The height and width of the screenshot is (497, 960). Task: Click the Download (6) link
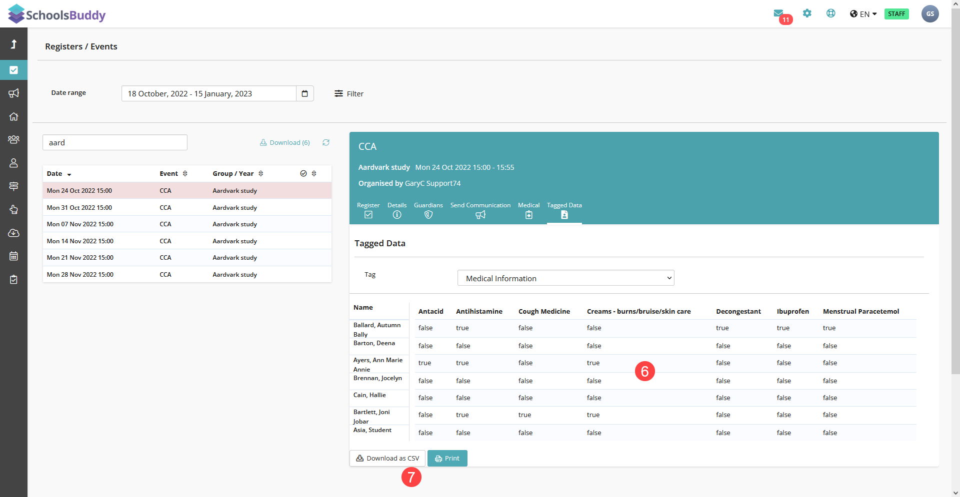click(285, 143)
